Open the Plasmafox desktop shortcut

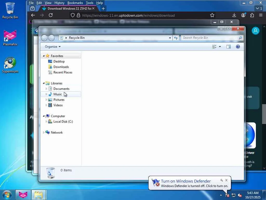[10, 38]
